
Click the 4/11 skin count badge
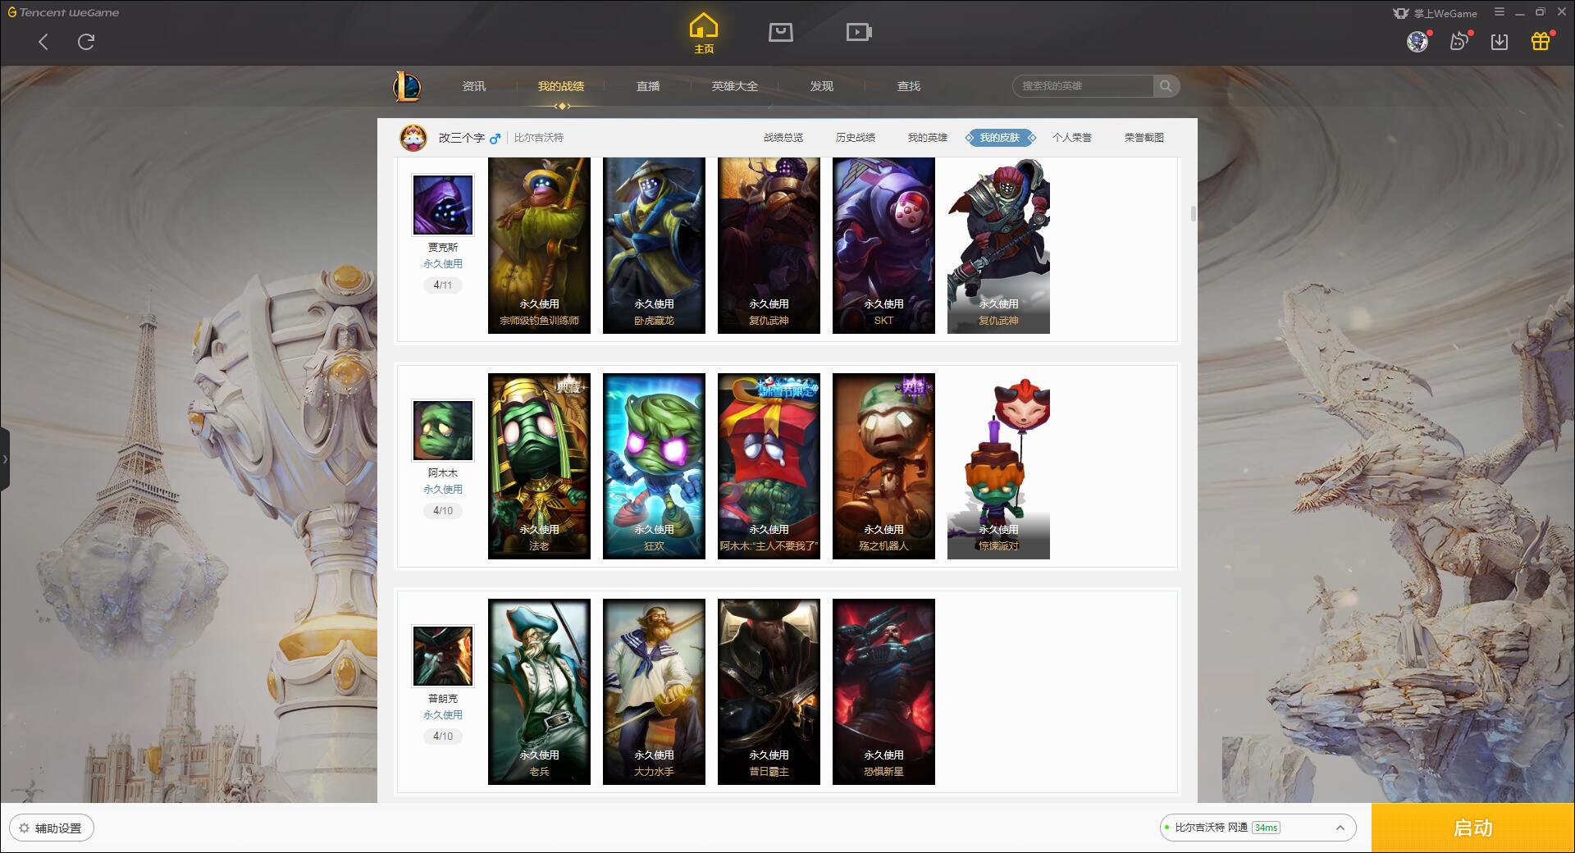click(x=443, y=285)
